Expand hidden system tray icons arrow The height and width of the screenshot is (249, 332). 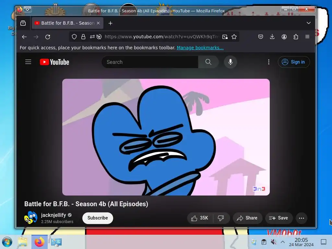(x=283, y=242)
